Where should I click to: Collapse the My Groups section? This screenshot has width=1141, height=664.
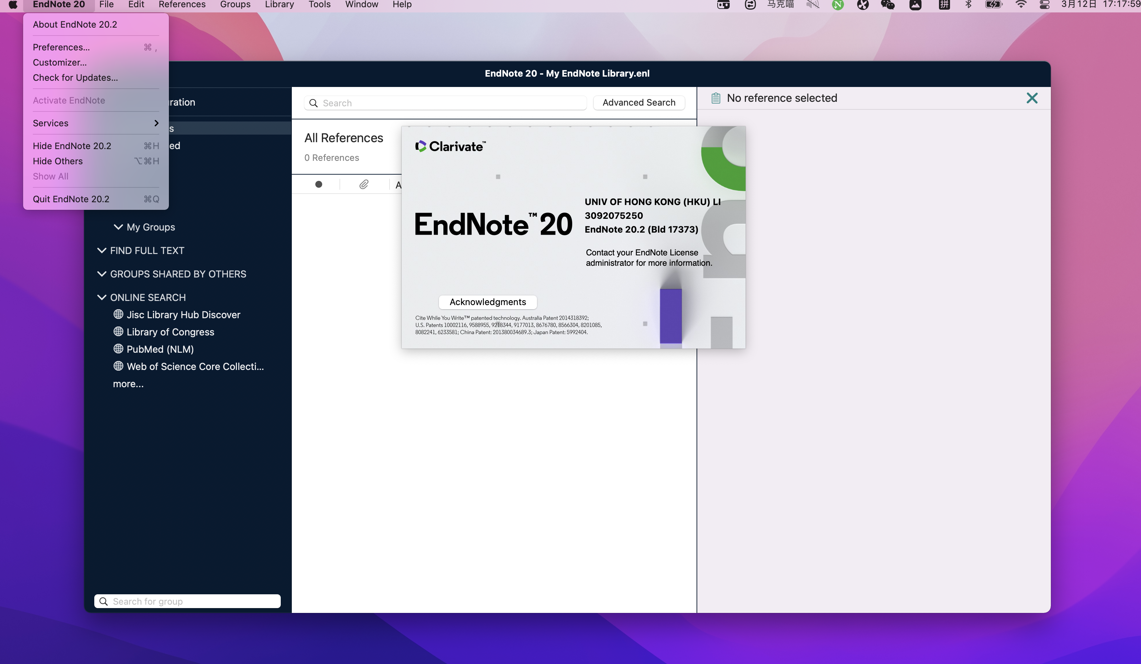tap(118, 227)
